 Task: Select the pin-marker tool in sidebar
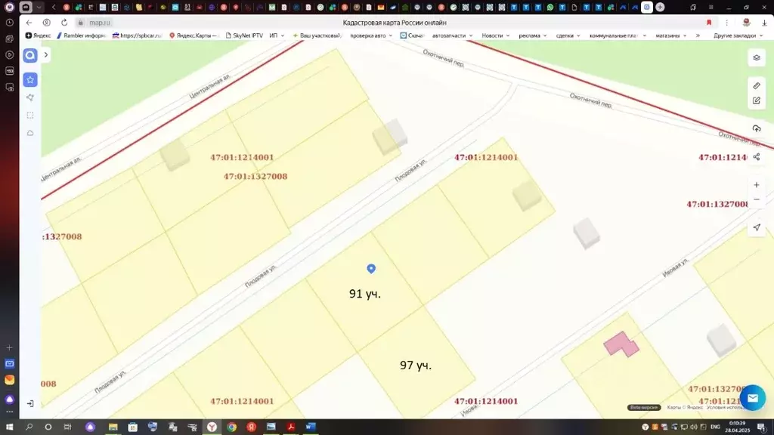coord(30,97)
